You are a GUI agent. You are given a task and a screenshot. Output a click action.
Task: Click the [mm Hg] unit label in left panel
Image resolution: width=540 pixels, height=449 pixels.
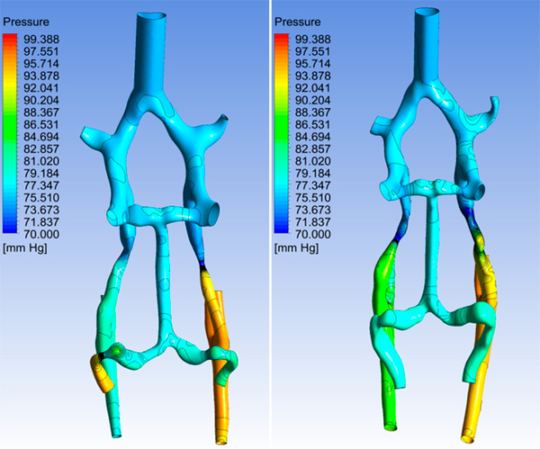[27, 247]
